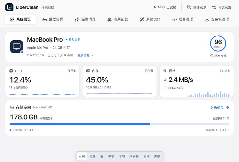Click the storage usage progress bar

[119, 124]
